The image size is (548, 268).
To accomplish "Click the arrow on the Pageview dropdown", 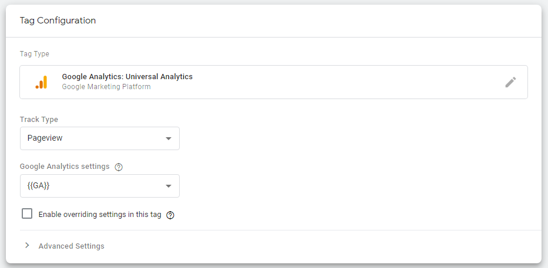I will coord(169,139).
